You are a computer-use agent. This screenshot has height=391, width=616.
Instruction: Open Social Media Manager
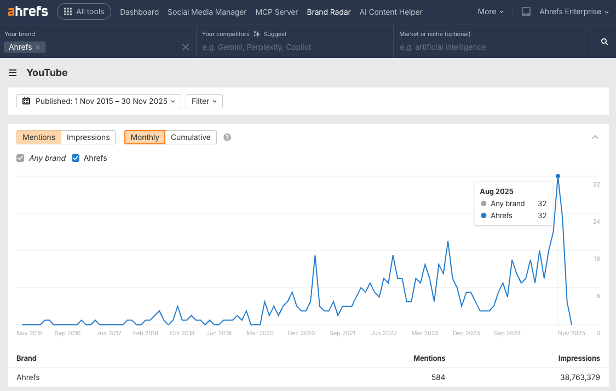tap(206, 11)
